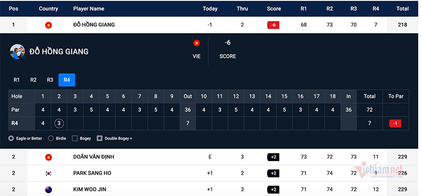
Task: Click Vietnam flag above VIE label
Action: 196,43
